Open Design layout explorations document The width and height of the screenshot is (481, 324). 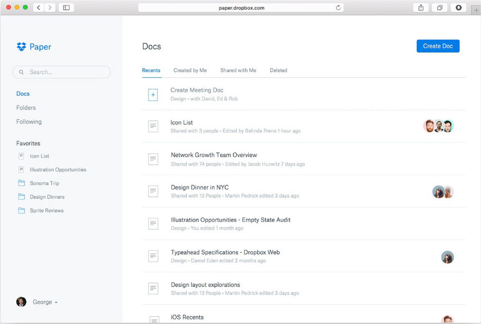[x=205, y=285]
